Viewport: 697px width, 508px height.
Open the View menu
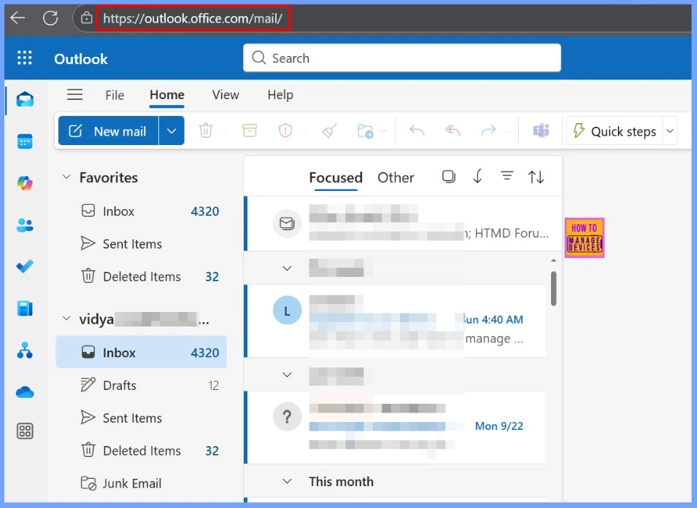pos(225,95)
